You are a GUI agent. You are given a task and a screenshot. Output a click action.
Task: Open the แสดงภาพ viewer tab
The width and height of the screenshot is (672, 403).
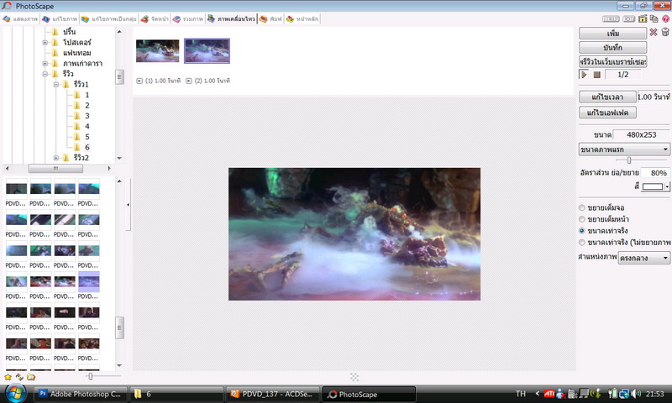[x=20, y=18]
